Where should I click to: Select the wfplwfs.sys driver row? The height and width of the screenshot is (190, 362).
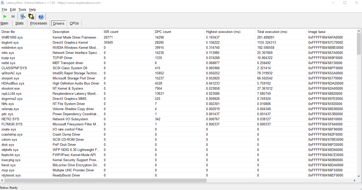(178, 150)
